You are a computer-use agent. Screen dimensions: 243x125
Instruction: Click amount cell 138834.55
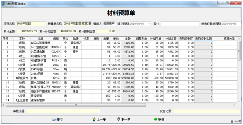click(128, 69)
